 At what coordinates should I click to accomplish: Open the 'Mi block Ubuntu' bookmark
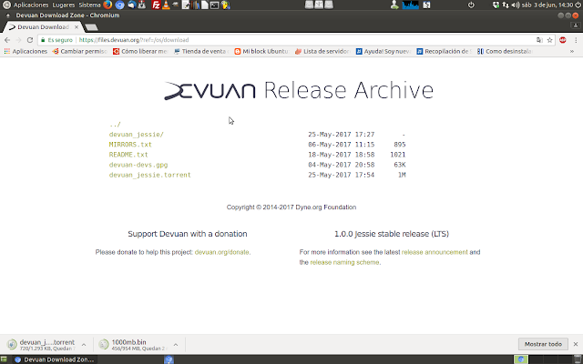pyautogui.click(x=261, y=51)
